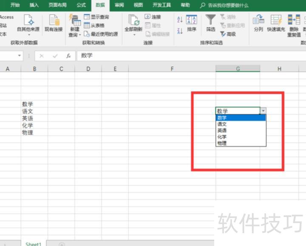This screenshot has width=306, height=246.
Task: Select 数学 in the dropdown list
Action: coord(241,118)
